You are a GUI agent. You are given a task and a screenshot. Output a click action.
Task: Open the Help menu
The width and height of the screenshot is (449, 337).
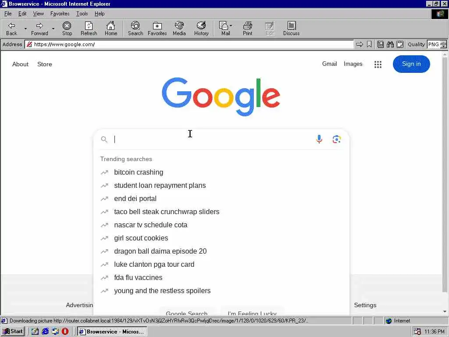[x=100, y=14]
